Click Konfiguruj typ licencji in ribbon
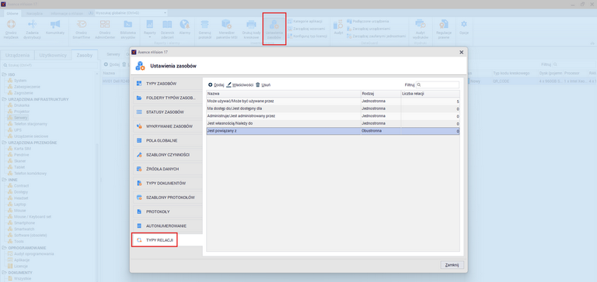The image size is (597, 282). pyautogui.click(x=308, y=36)
